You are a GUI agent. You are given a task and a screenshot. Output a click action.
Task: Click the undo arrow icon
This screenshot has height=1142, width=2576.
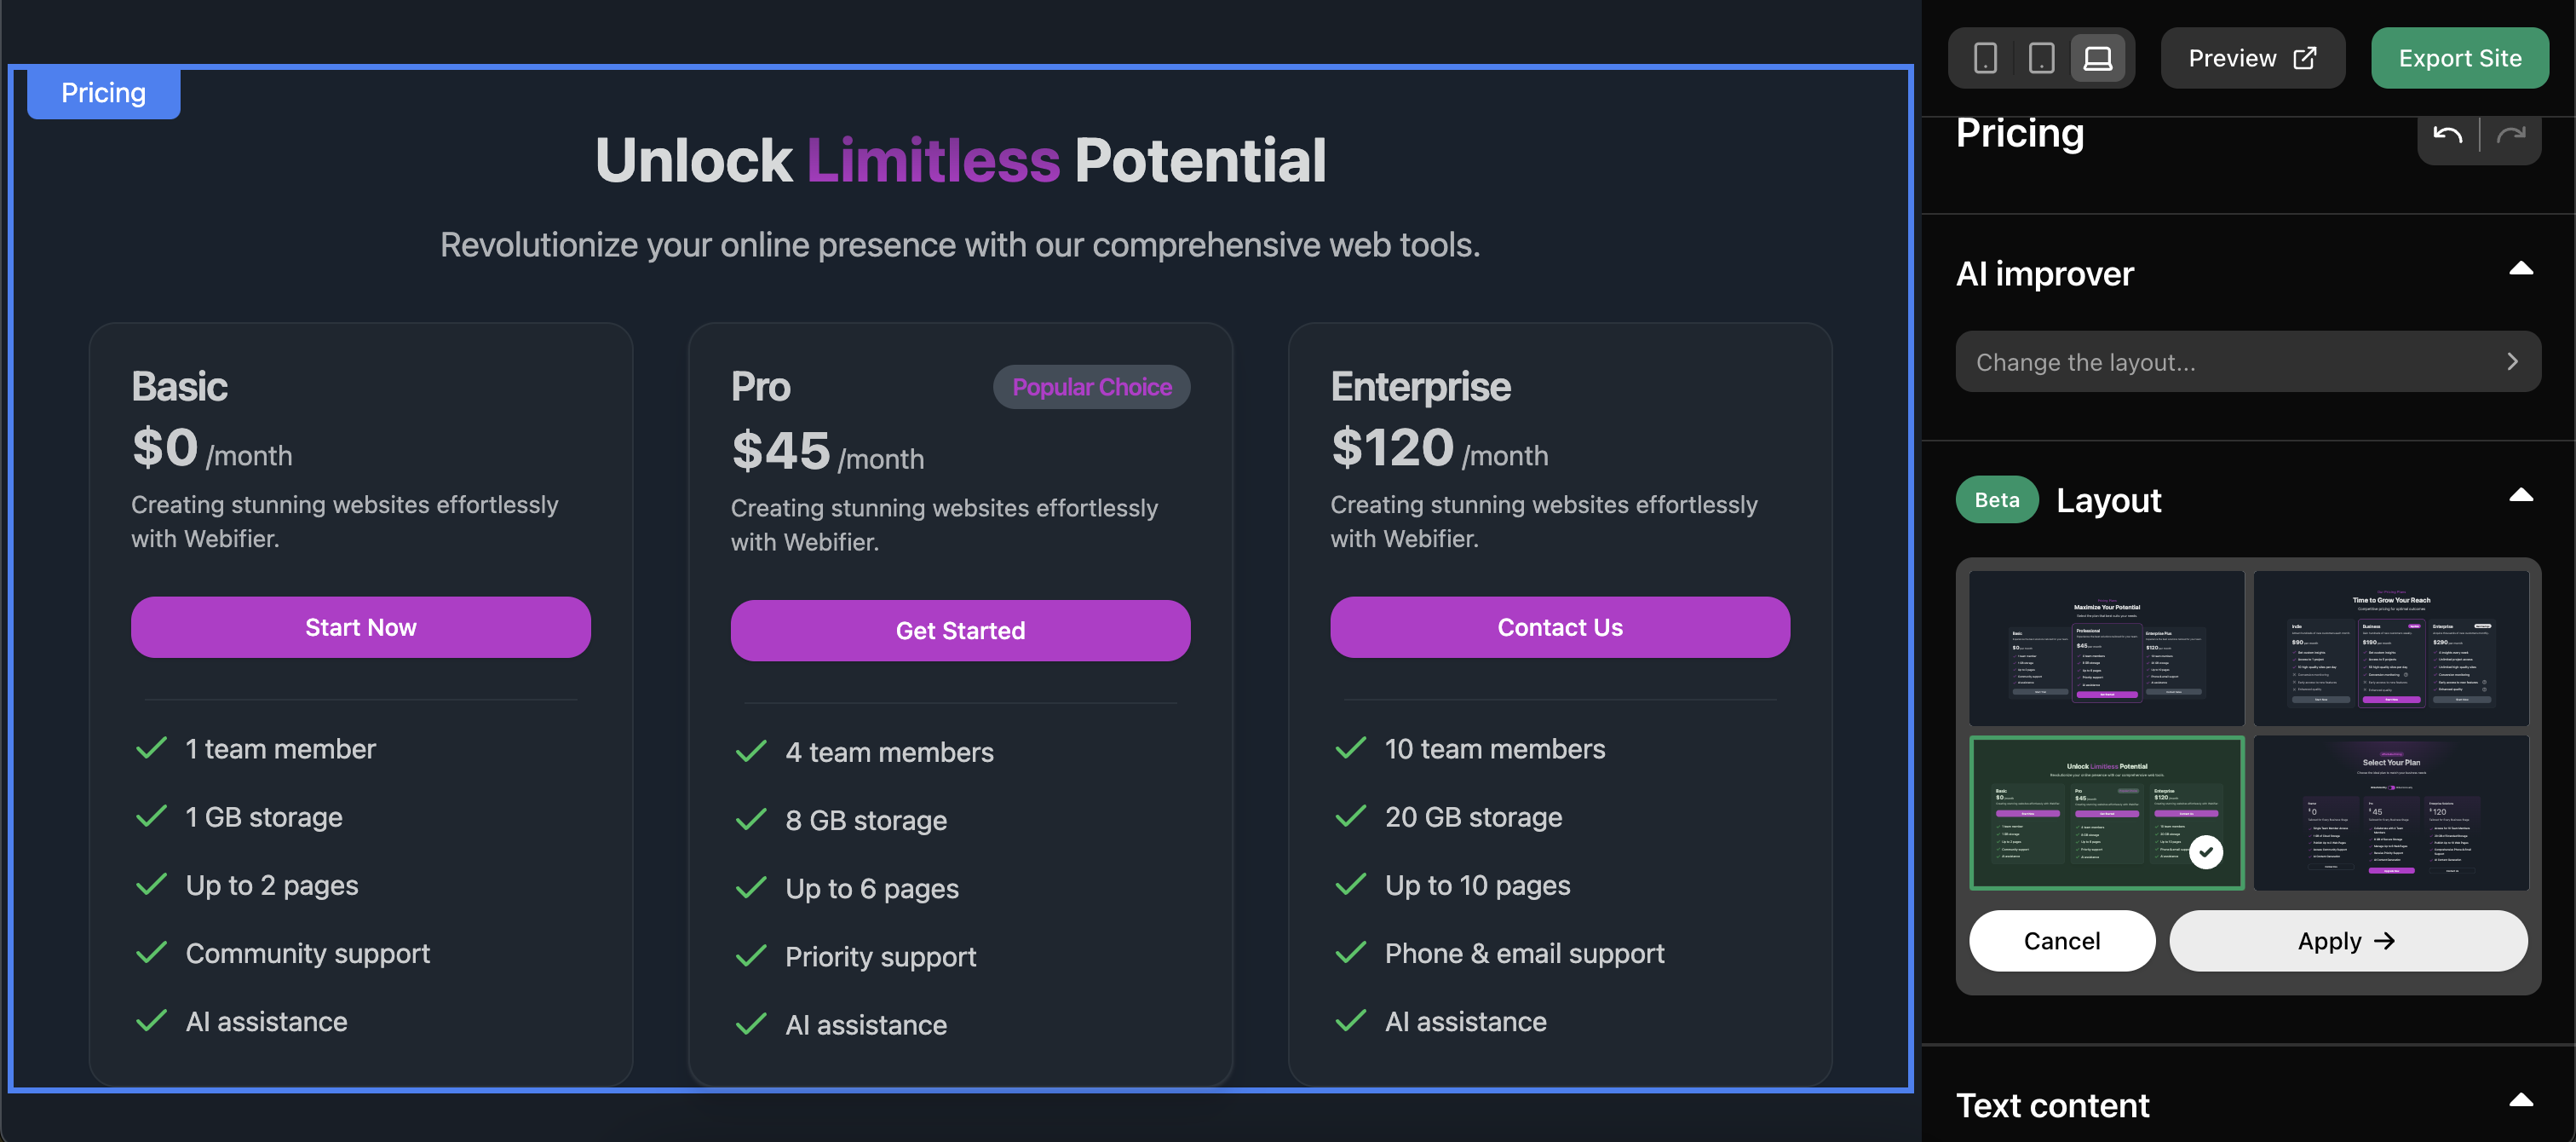point(2447,136)
